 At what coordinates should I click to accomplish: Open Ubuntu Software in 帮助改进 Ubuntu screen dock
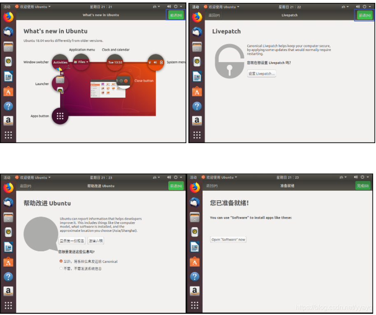tap(8, 262)
